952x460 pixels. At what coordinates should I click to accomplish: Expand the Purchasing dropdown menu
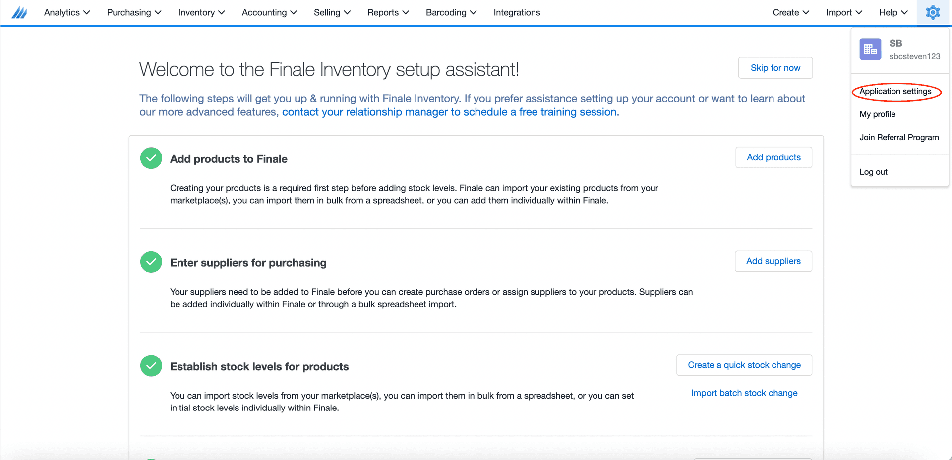coord(134,12)
